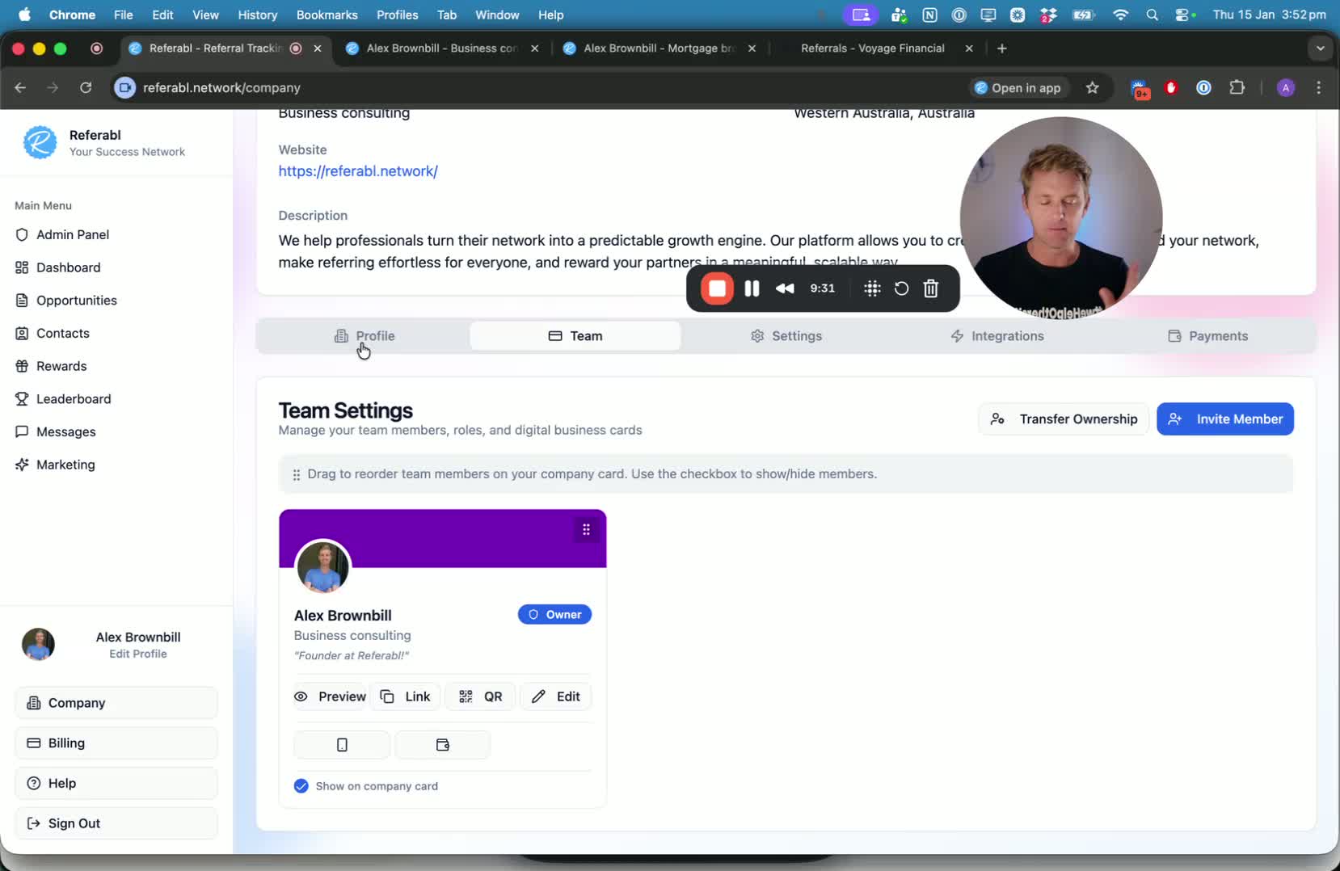The image size is (1340, 871).
Task: View site information icon in the address bar
Action: [124, 87]
